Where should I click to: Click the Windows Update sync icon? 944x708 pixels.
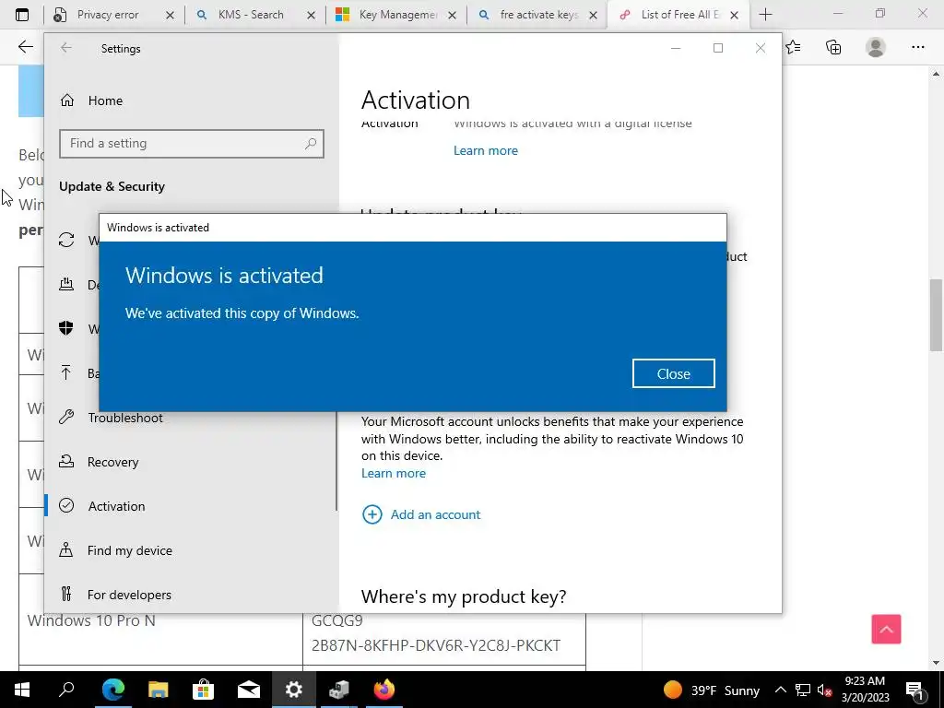click(x=66, y=241)
